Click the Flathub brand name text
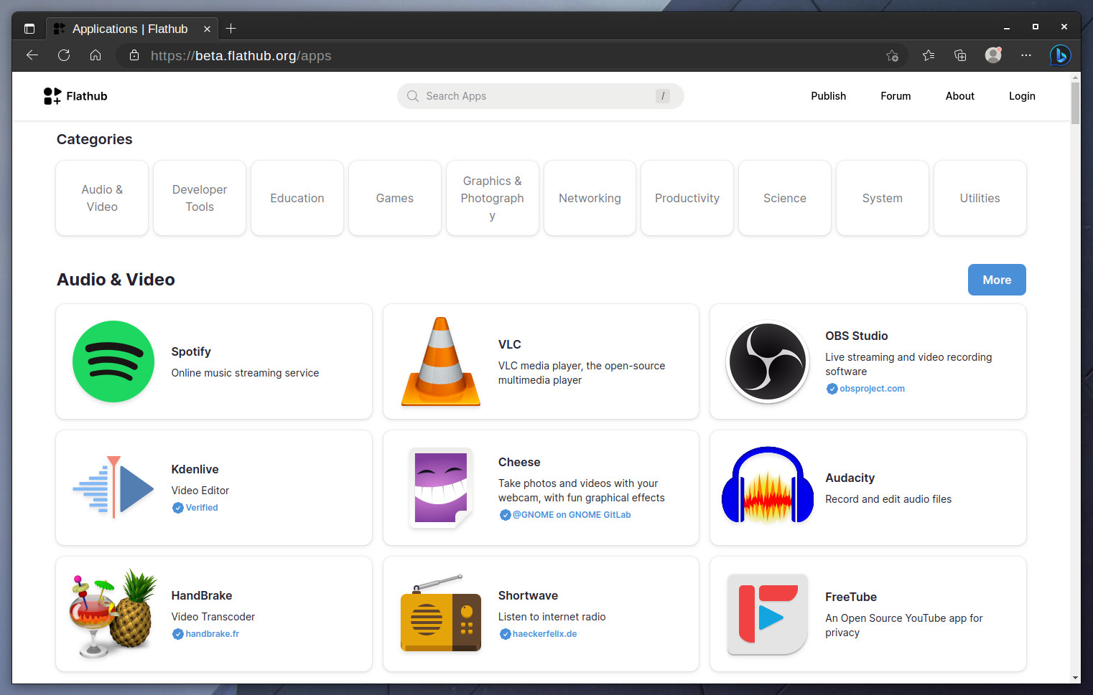Screen dimensions: 1093x695 [x=87, y=96]
